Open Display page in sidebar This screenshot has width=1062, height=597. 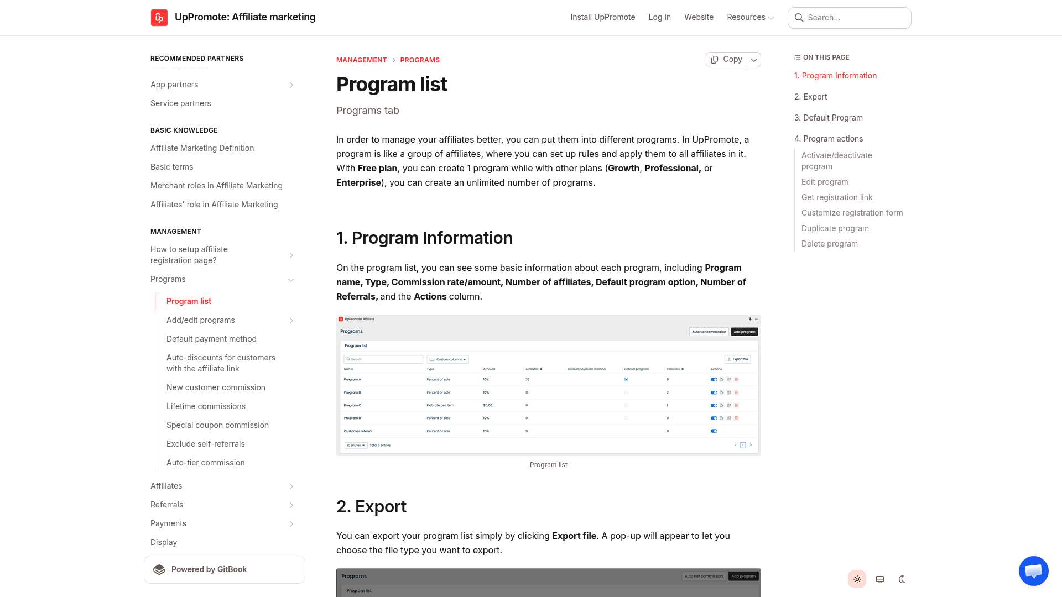(x=164, y=542)
